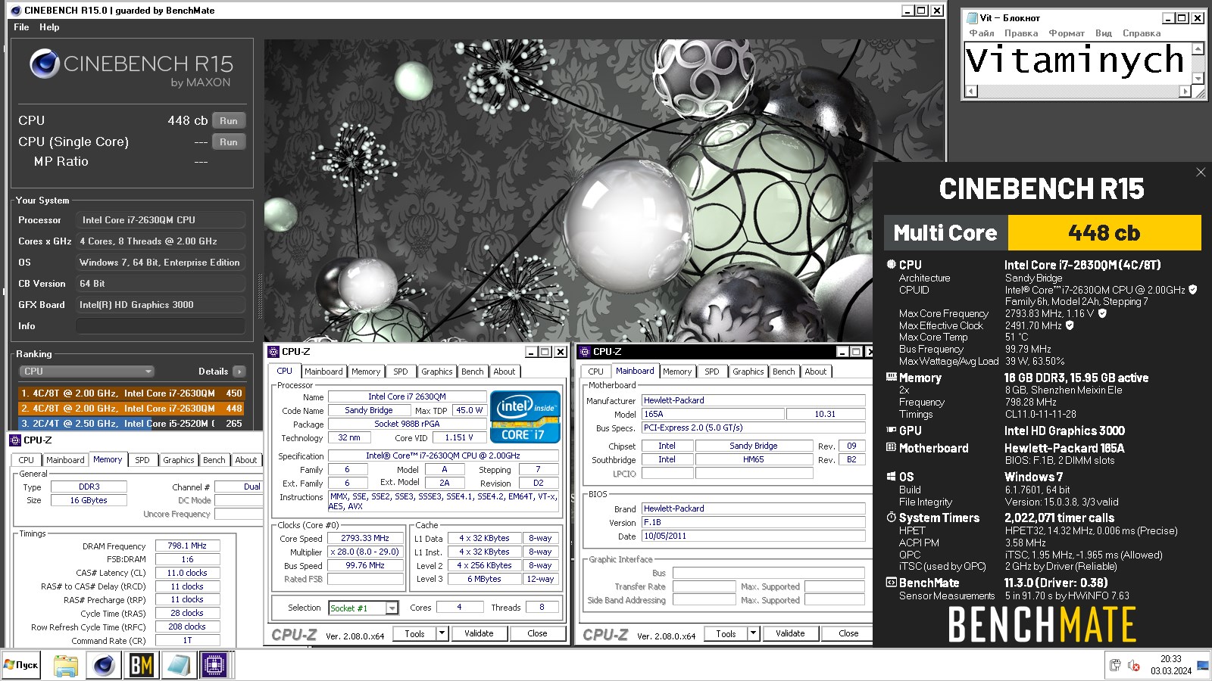Screen dimensions: 1212x681
Task: Run the CPU multi-core benchmark
Action: pos(229,121)
